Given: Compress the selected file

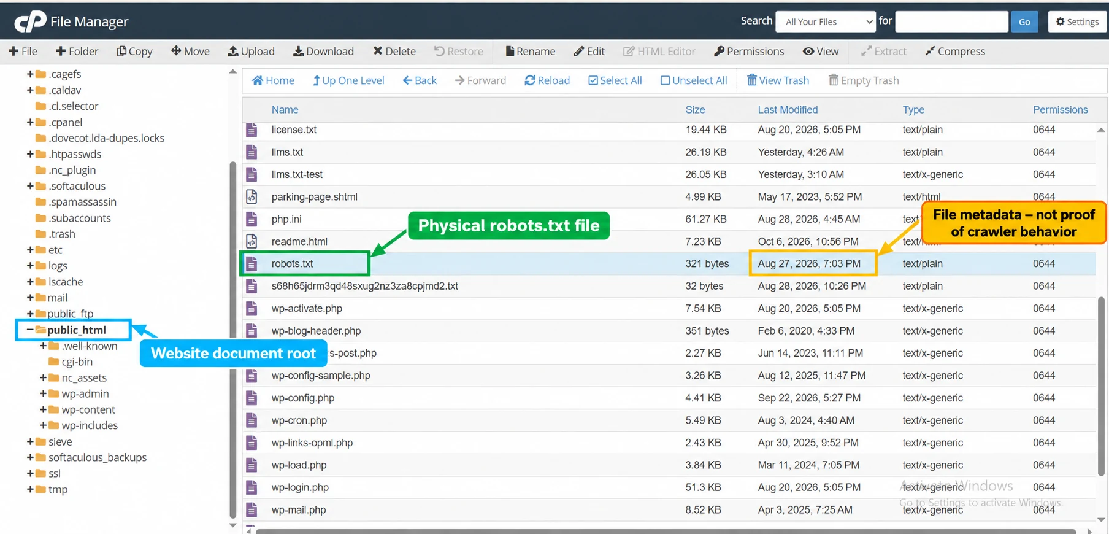Looking at the screenshot, I should point(955,52).
